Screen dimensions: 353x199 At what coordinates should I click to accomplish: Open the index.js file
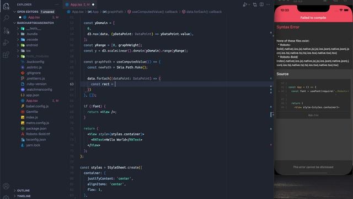click(32, 117)
